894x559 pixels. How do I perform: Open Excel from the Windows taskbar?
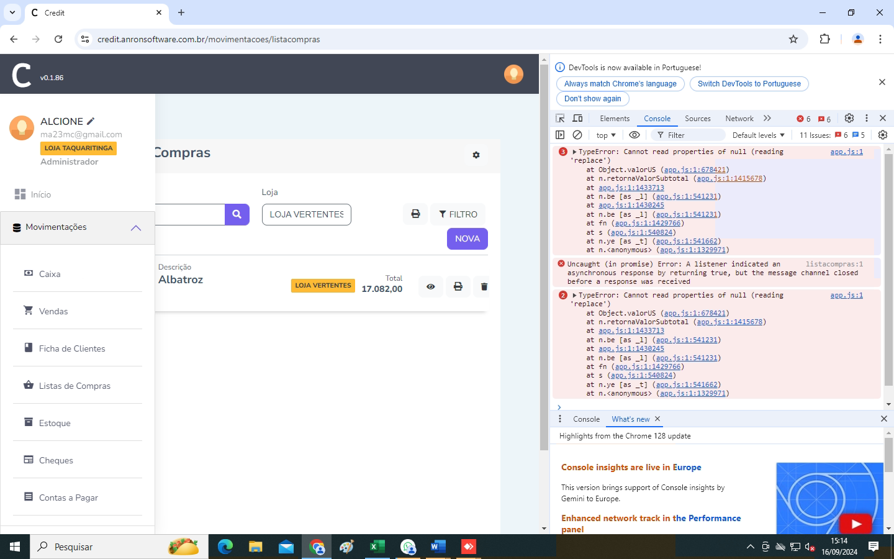coord(377,547)
